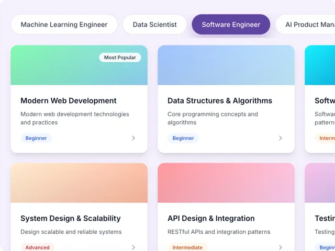Open Data Structures & Algorithms chevron arrow

tap(281, 138)
